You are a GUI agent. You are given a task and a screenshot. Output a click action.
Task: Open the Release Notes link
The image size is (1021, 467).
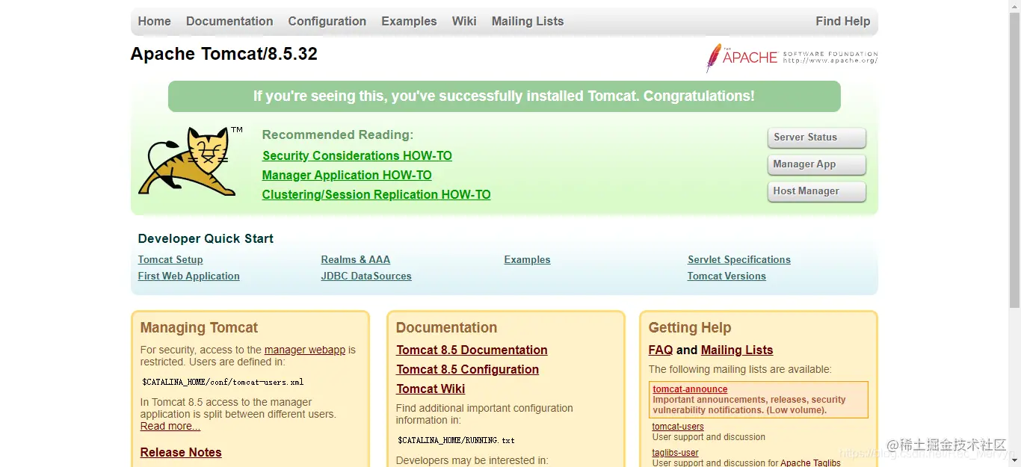(181, 452)
